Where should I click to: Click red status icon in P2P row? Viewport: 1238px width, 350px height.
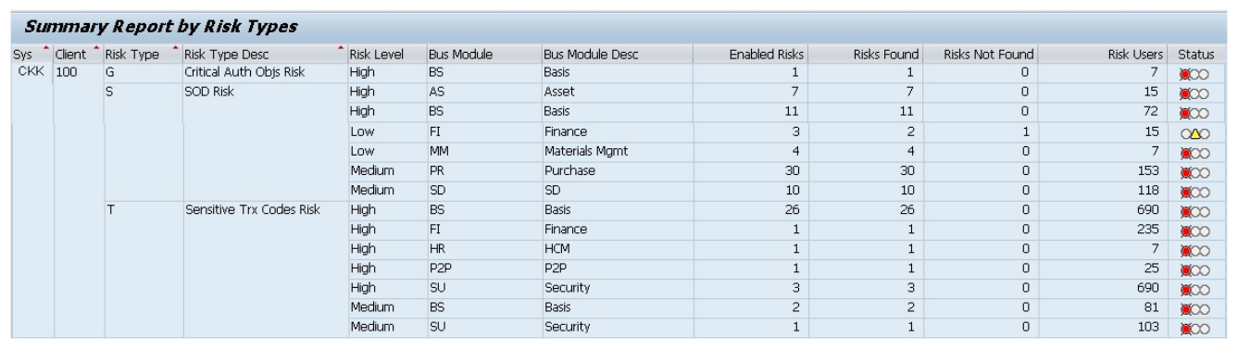tap(1194, 270)
